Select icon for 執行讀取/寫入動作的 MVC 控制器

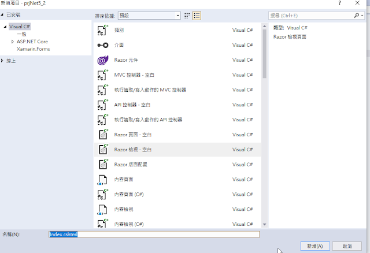click(x=103, y=90)
